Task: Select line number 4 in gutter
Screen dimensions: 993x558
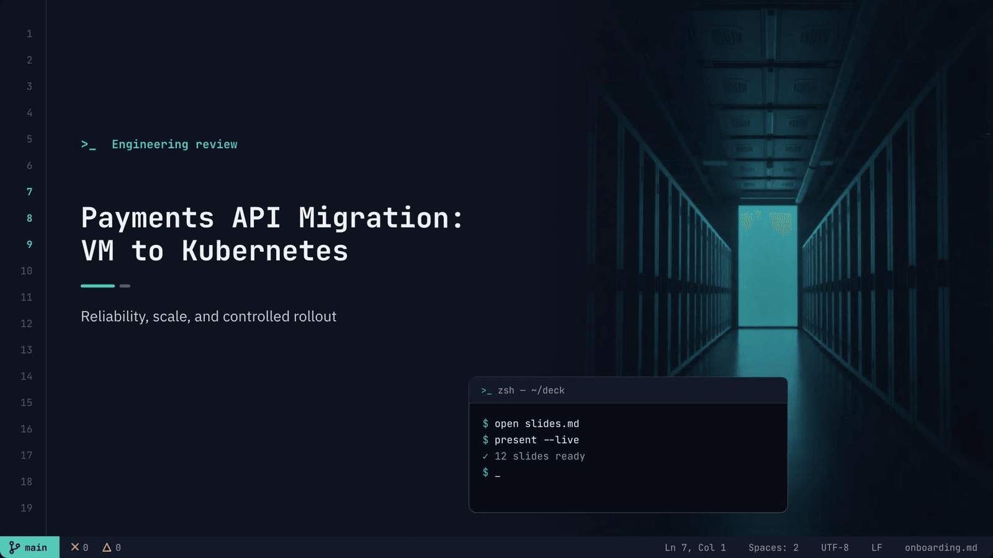Action: [x=29, y=113]
